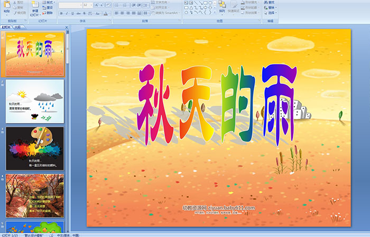Viewport: 370px width, 237px height.
Task: Open the font name combo box
Action: click(70, 5)
